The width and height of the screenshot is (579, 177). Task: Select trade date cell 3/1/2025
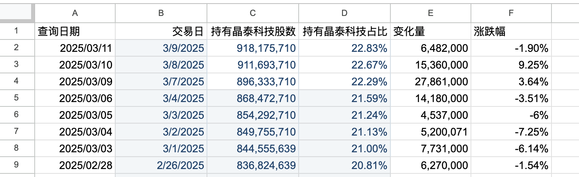[x=161, y=148]
